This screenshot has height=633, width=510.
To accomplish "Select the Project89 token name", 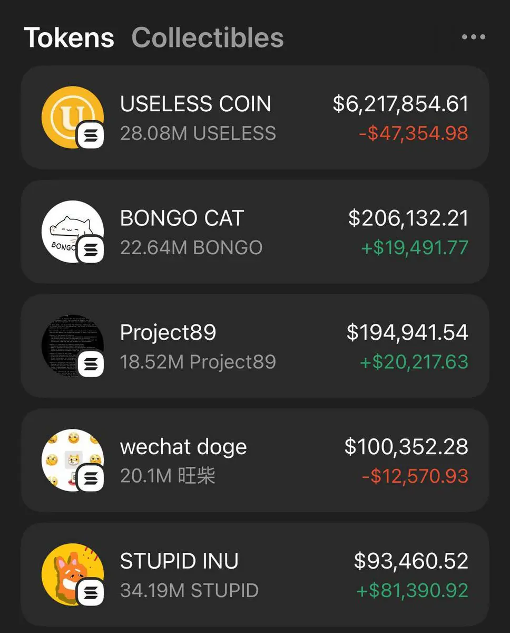I will [168, 332].
